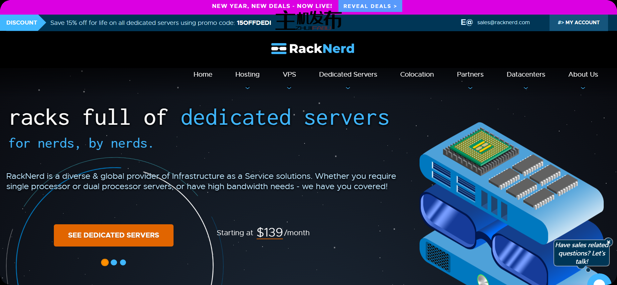Click the RackNerd logo
The height and width of the screenshot is (285, 617).
(312, 49)
